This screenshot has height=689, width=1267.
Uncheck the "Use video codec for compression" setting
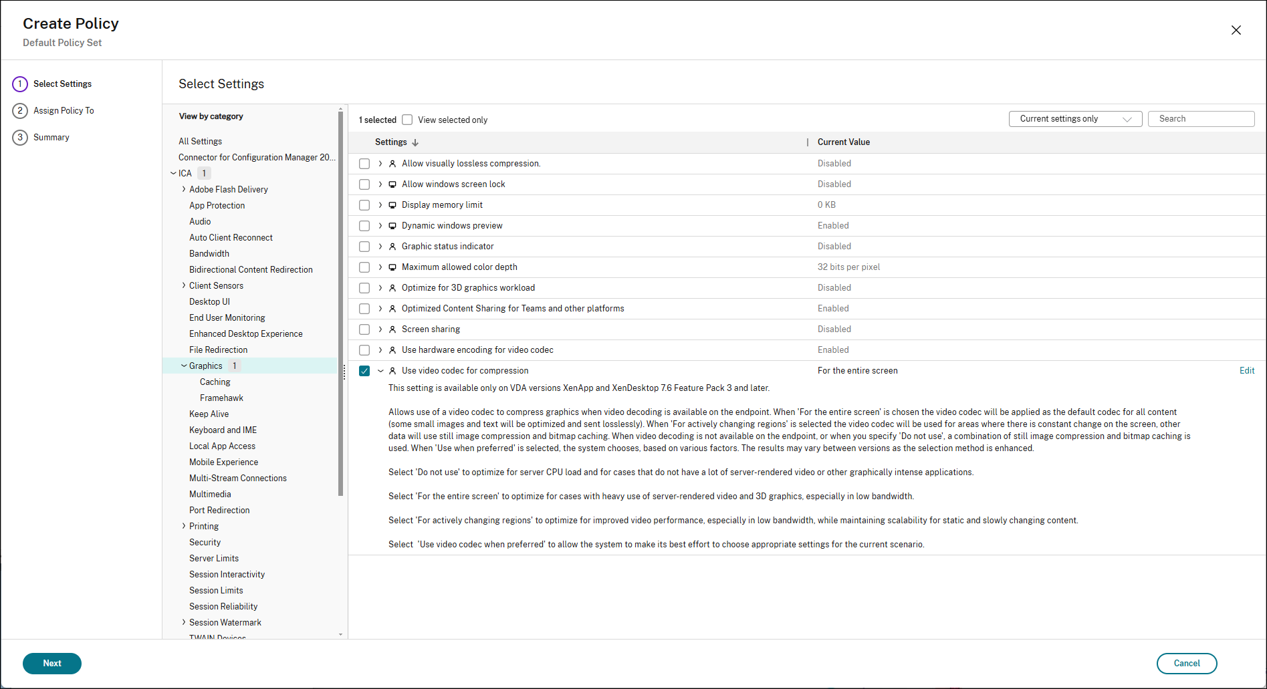(x=364, y=370)
